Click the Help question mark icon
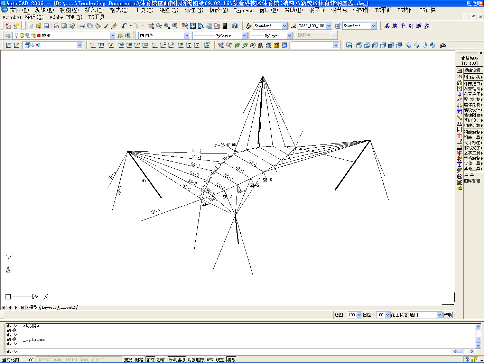Viewport: 484px width, 363px height. pos(235,26)
